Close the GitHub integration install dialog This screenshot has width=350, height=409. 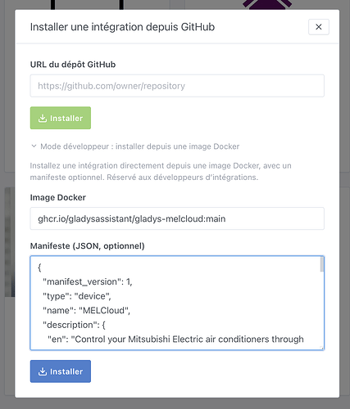point(319,27)
